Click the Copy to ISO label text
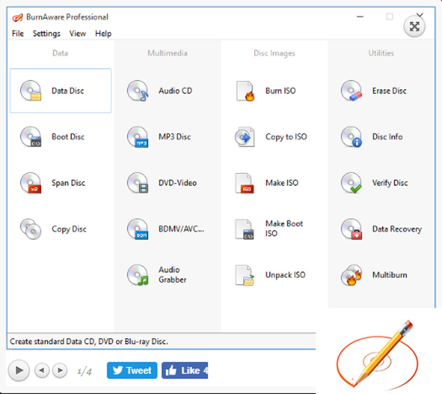Viewport: 442px width, 394px height. coord(286,137)
